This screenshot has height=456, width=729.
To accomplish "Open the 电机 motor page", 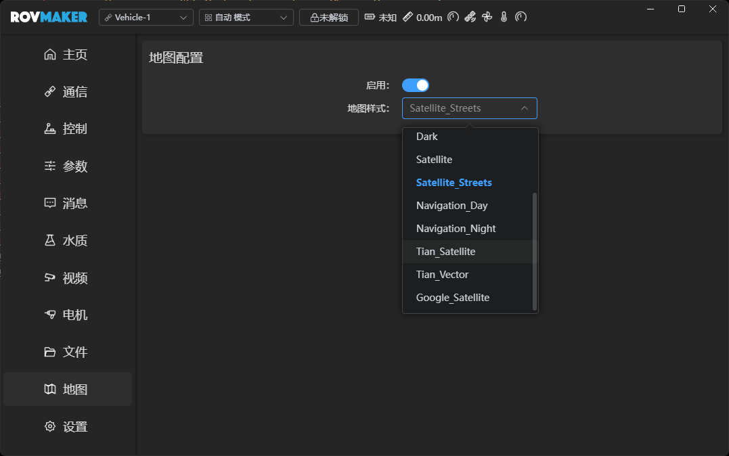I will click(x=68, y=315).
